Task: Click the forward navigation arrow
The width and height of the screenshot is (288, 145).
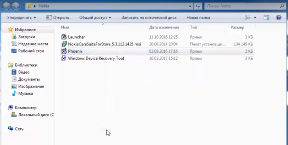Action: pos(16,6)
